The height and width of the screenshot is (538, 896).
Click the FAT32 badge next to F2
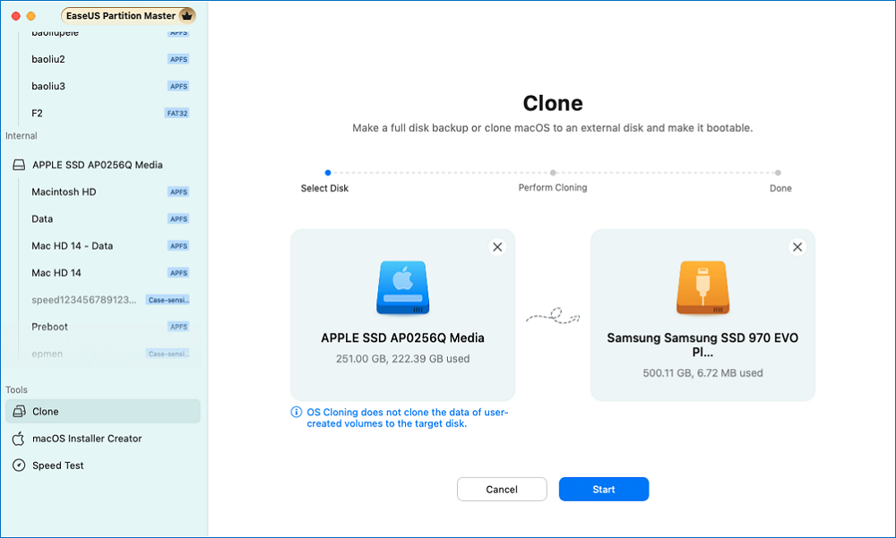click(177, 113)
